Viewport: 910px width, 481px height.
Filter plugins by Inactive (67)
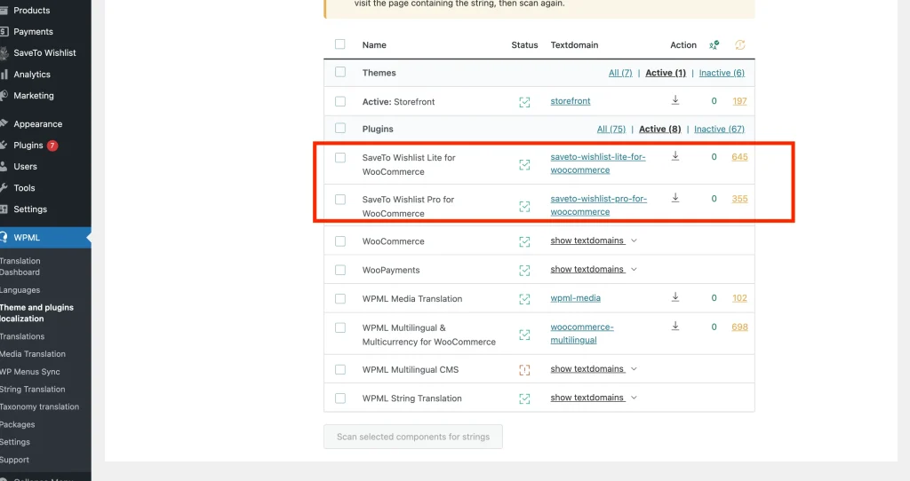pyautogui.click(x=719, y=130)
